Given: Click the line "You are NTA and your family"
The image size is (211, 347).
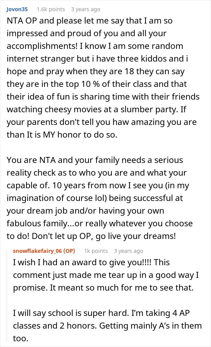Looking at the screenshot, I should pyautogui.click(x=95, y=160).
